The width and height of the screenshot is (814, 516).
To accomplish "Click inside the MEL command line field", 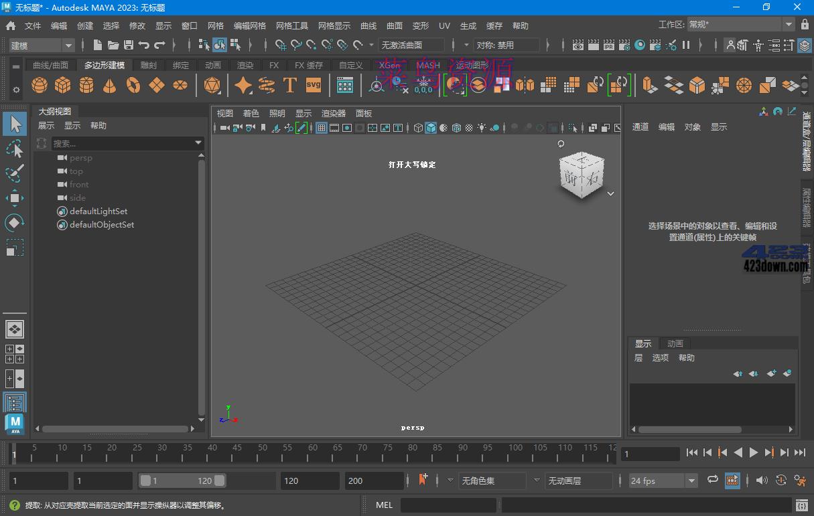I will pyautogui.click(x=449, y=505).
